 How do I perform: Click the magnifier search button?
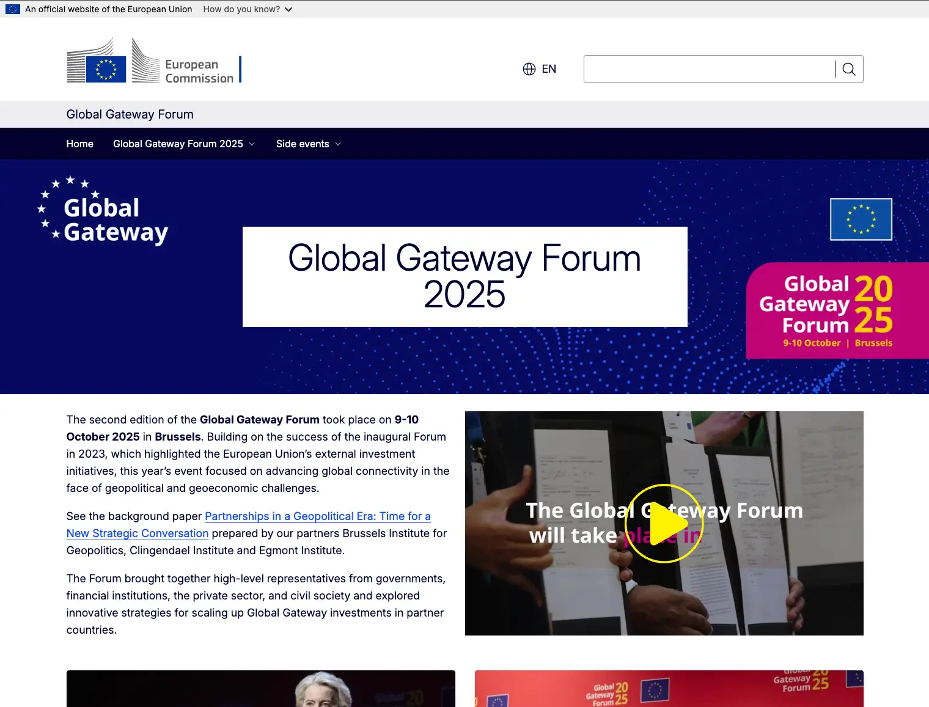click(x=849, y=69)
